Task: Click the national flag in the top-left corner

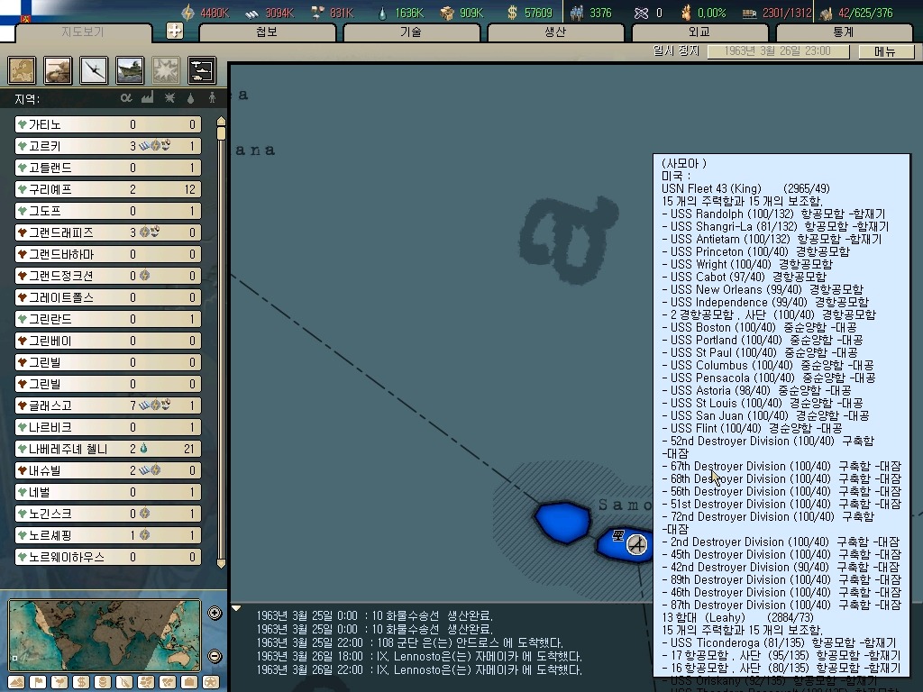Action: point(16,12)
